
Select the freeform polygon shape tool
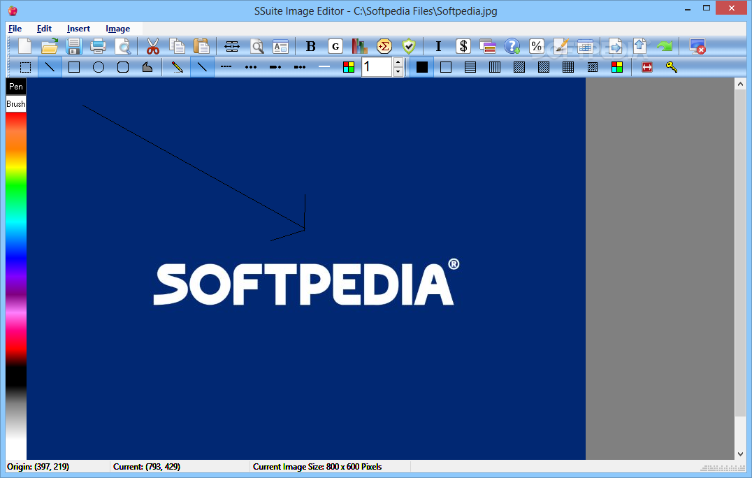(x=147, y=67)
